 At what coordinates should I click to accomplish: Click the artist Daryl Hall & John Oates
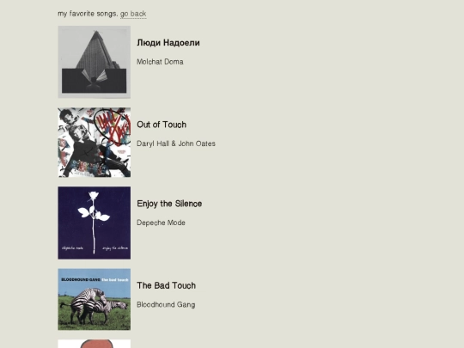pyautogui.click(x=176, y=143)
